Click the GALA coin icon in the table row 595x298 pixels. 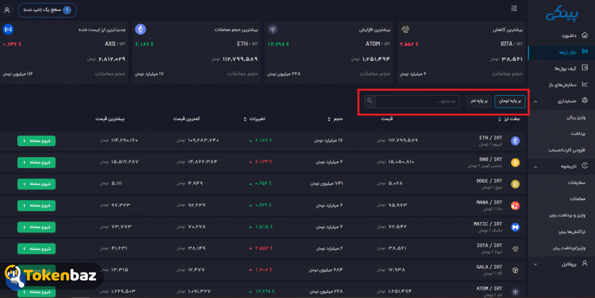pos(515,270)
